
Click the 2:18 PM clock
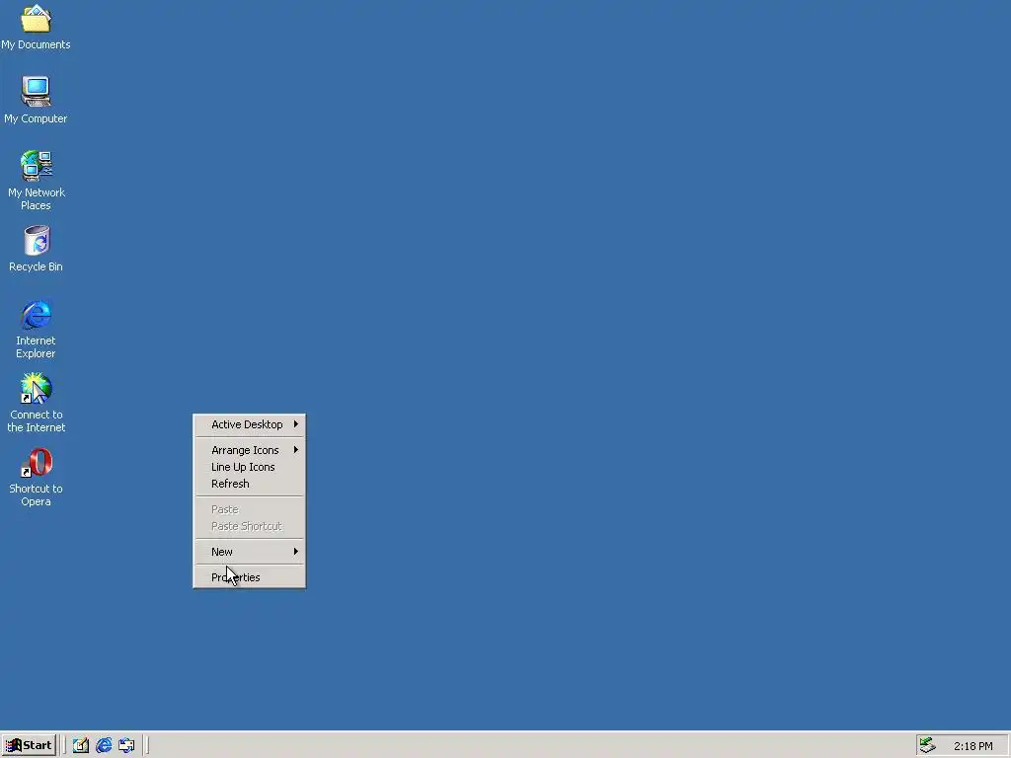[972, 746]
